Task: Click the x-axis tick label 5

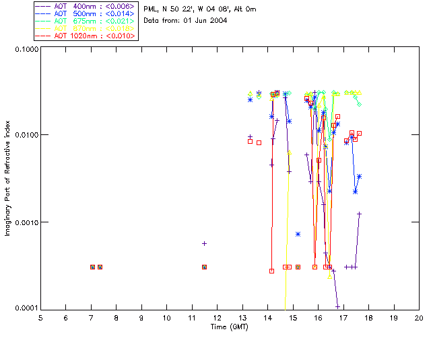Action: [x=40, y=317]
